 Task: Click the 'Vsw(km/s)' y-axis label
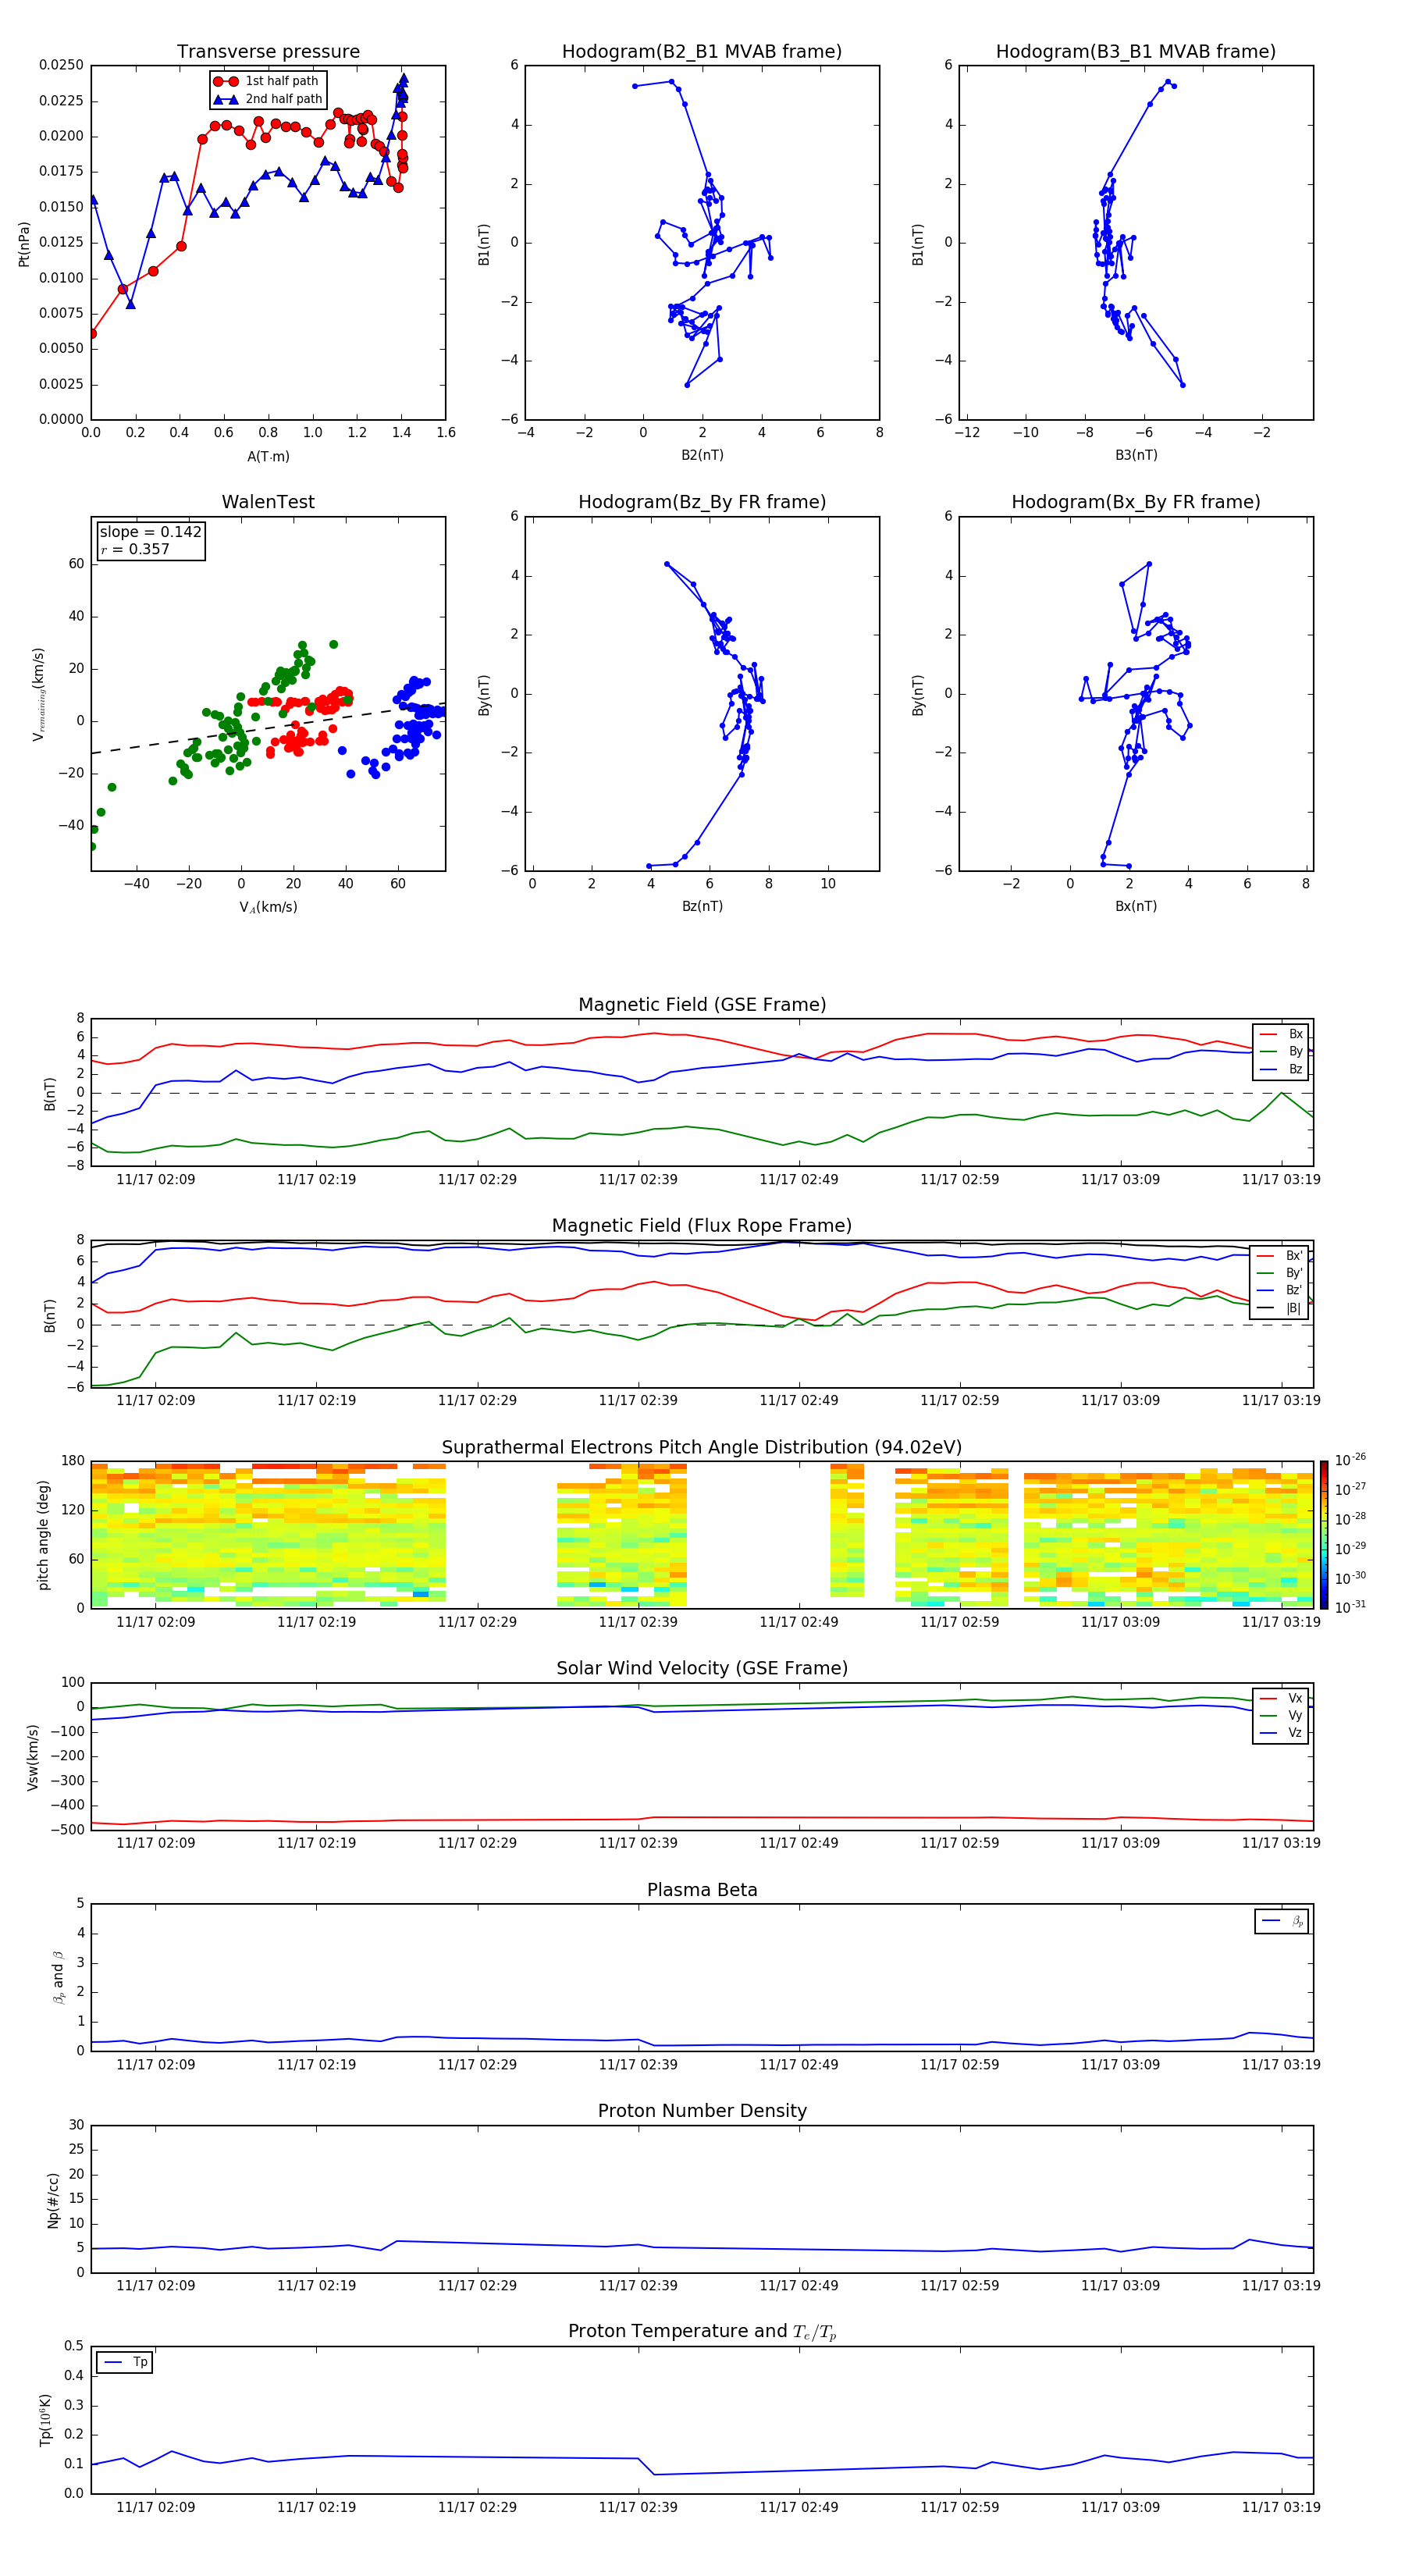pos(33,1757)
